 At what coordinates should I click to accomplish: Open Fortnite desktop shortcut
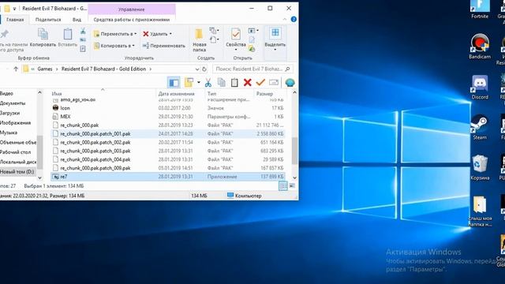480,9
